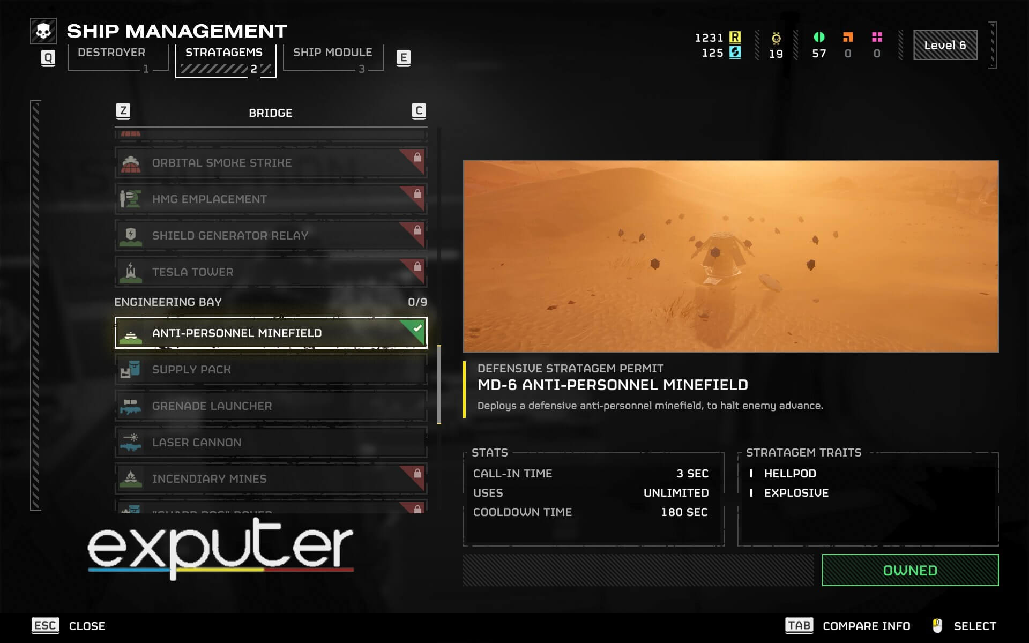Click the lock icon on Orbital Smoke Strike

417,158
